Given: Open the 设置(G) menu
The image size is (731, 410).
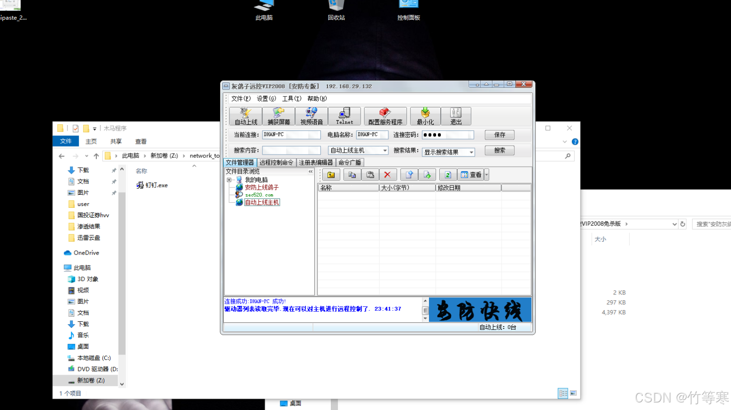Looking at the screenshot, I should coord(266,98).
